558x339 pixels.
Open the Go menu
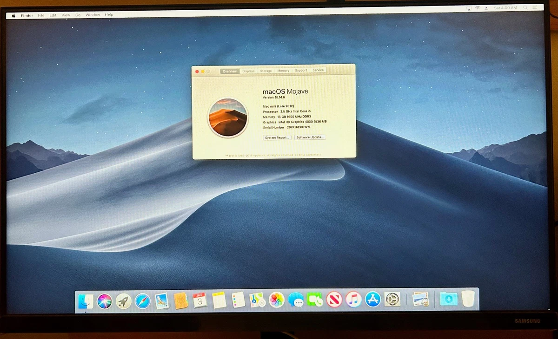(x=77, y=15)
